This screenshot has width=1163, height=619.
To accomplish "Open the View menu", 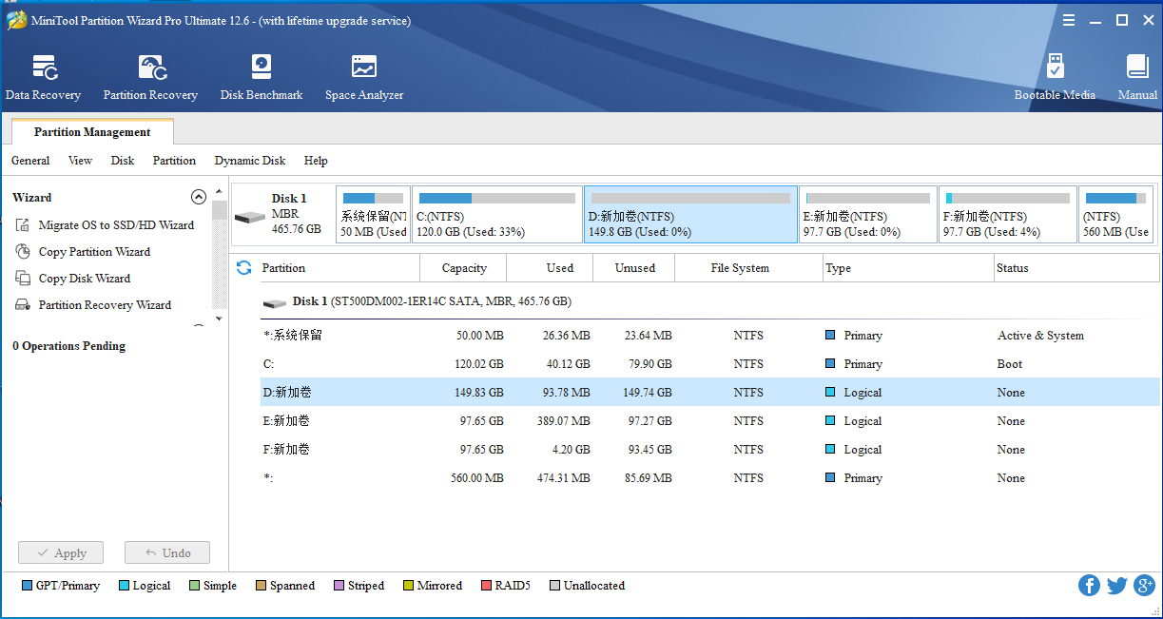I will (x=81, y=161).
